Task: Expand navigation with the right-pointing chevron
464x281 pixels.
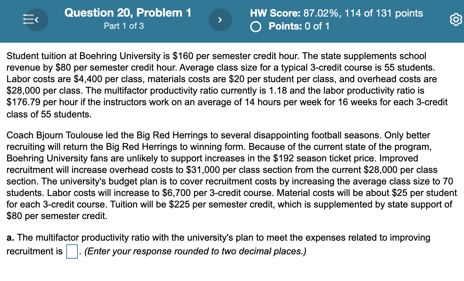Action: coord(220,20)
